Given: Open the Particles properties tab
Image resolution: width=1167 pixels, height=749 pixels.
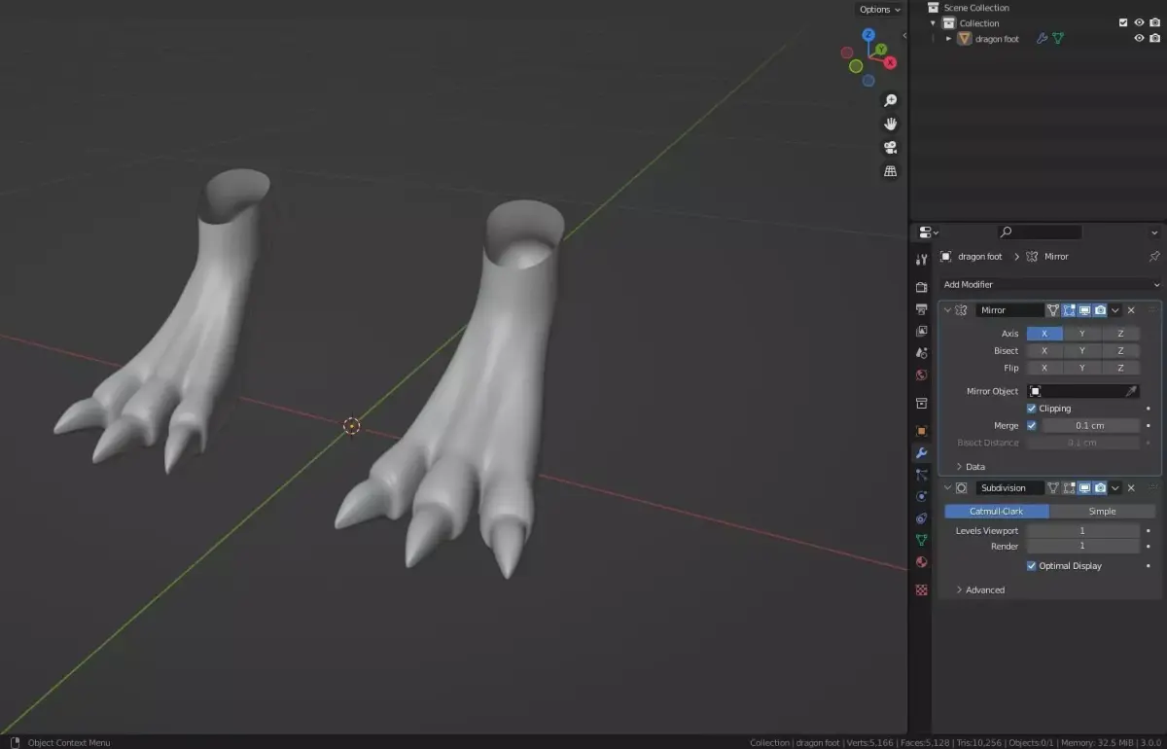Looking at the screenshot, I should point(922,475).
